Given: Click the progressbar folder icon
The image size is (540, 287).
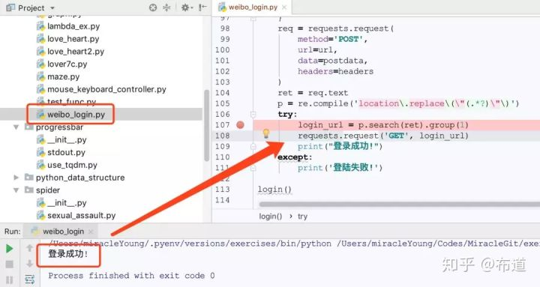Looking at the screenshot, I should [x=29, y=127].
